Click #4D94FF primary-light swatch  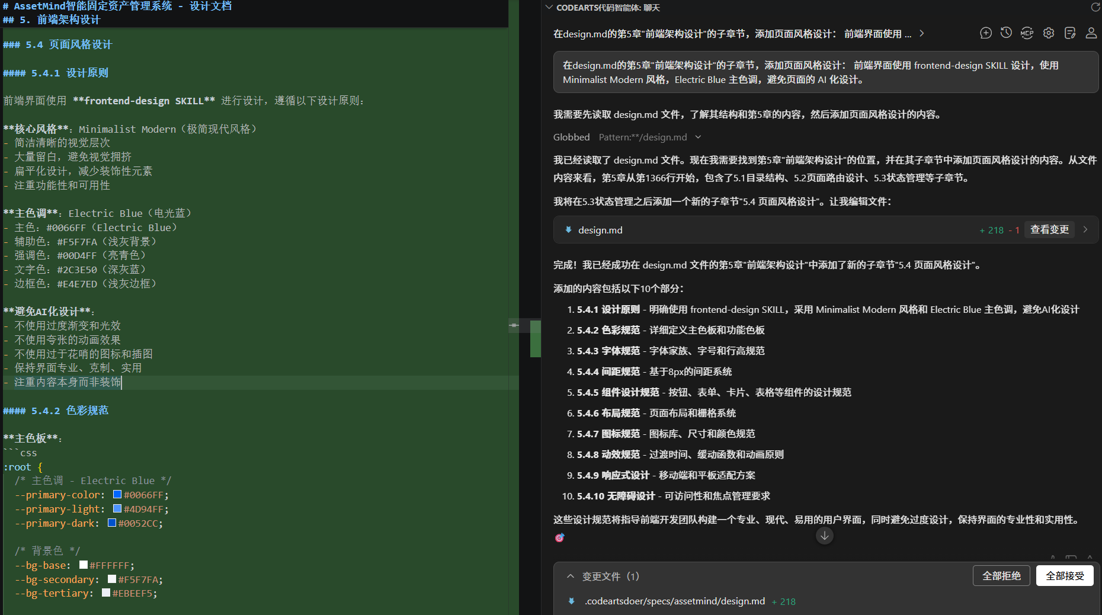pyautogui.click(x=117, y=508)
